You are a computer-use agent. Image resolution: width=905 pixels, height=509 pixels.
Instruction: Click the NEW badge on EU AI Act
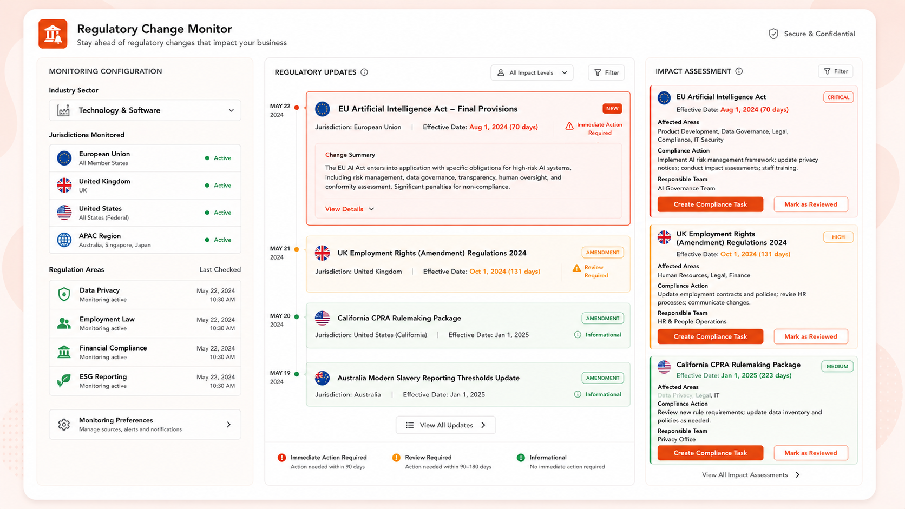pyautogui.click(x=612, y=109)
